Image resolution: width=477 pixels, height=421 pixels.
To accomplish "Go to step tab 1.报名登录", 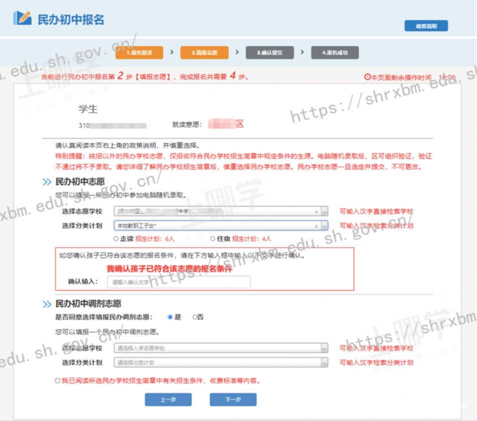I will [139, 52].
